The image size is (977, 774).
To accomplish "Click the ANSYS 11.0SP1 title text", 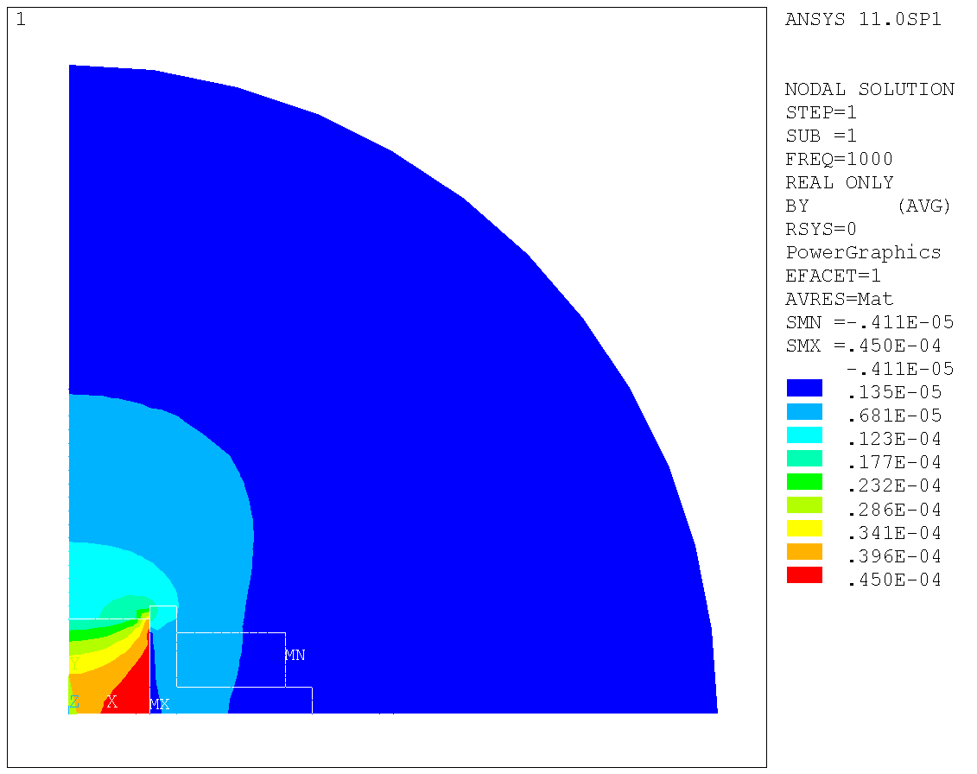I will coord(863,19).
